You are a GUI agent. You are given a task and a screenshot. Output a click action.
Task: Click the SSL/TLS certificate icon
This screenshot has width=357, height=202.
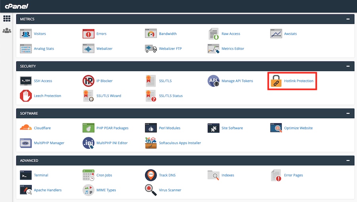pos(151,81)
